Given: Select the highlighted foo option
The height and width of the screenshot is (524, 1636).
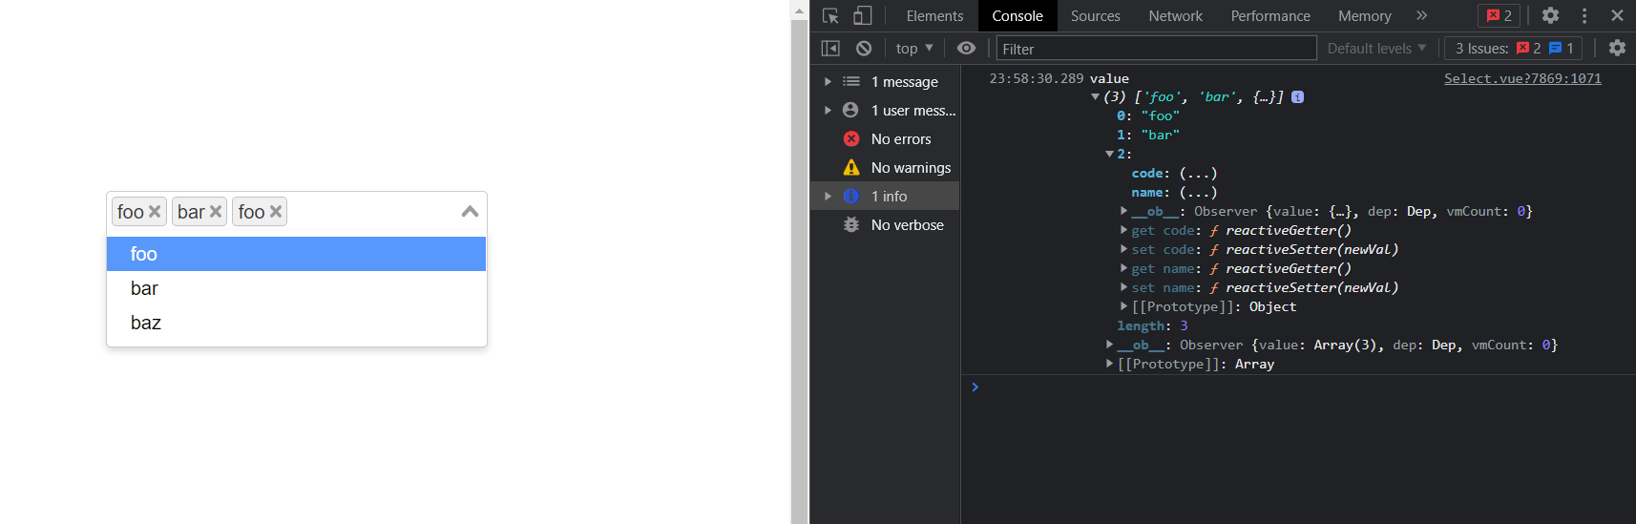Looking at the screenshot, I should 297,254.
